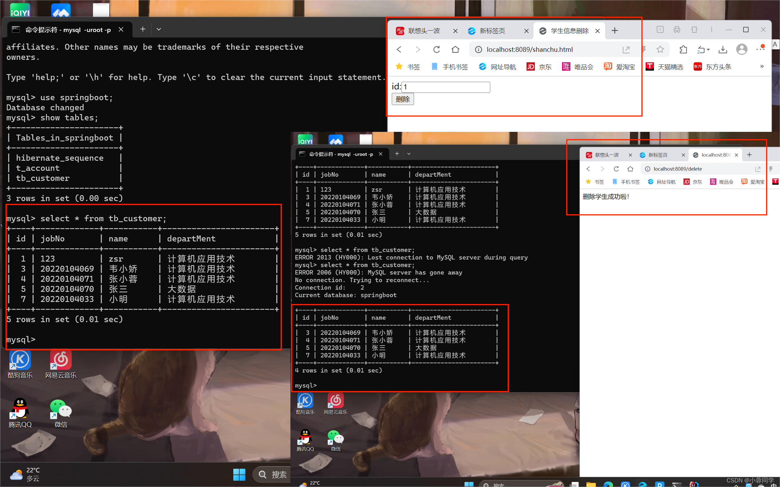
Task: Open the extensions puzzle icon
Action: point(683,49)
